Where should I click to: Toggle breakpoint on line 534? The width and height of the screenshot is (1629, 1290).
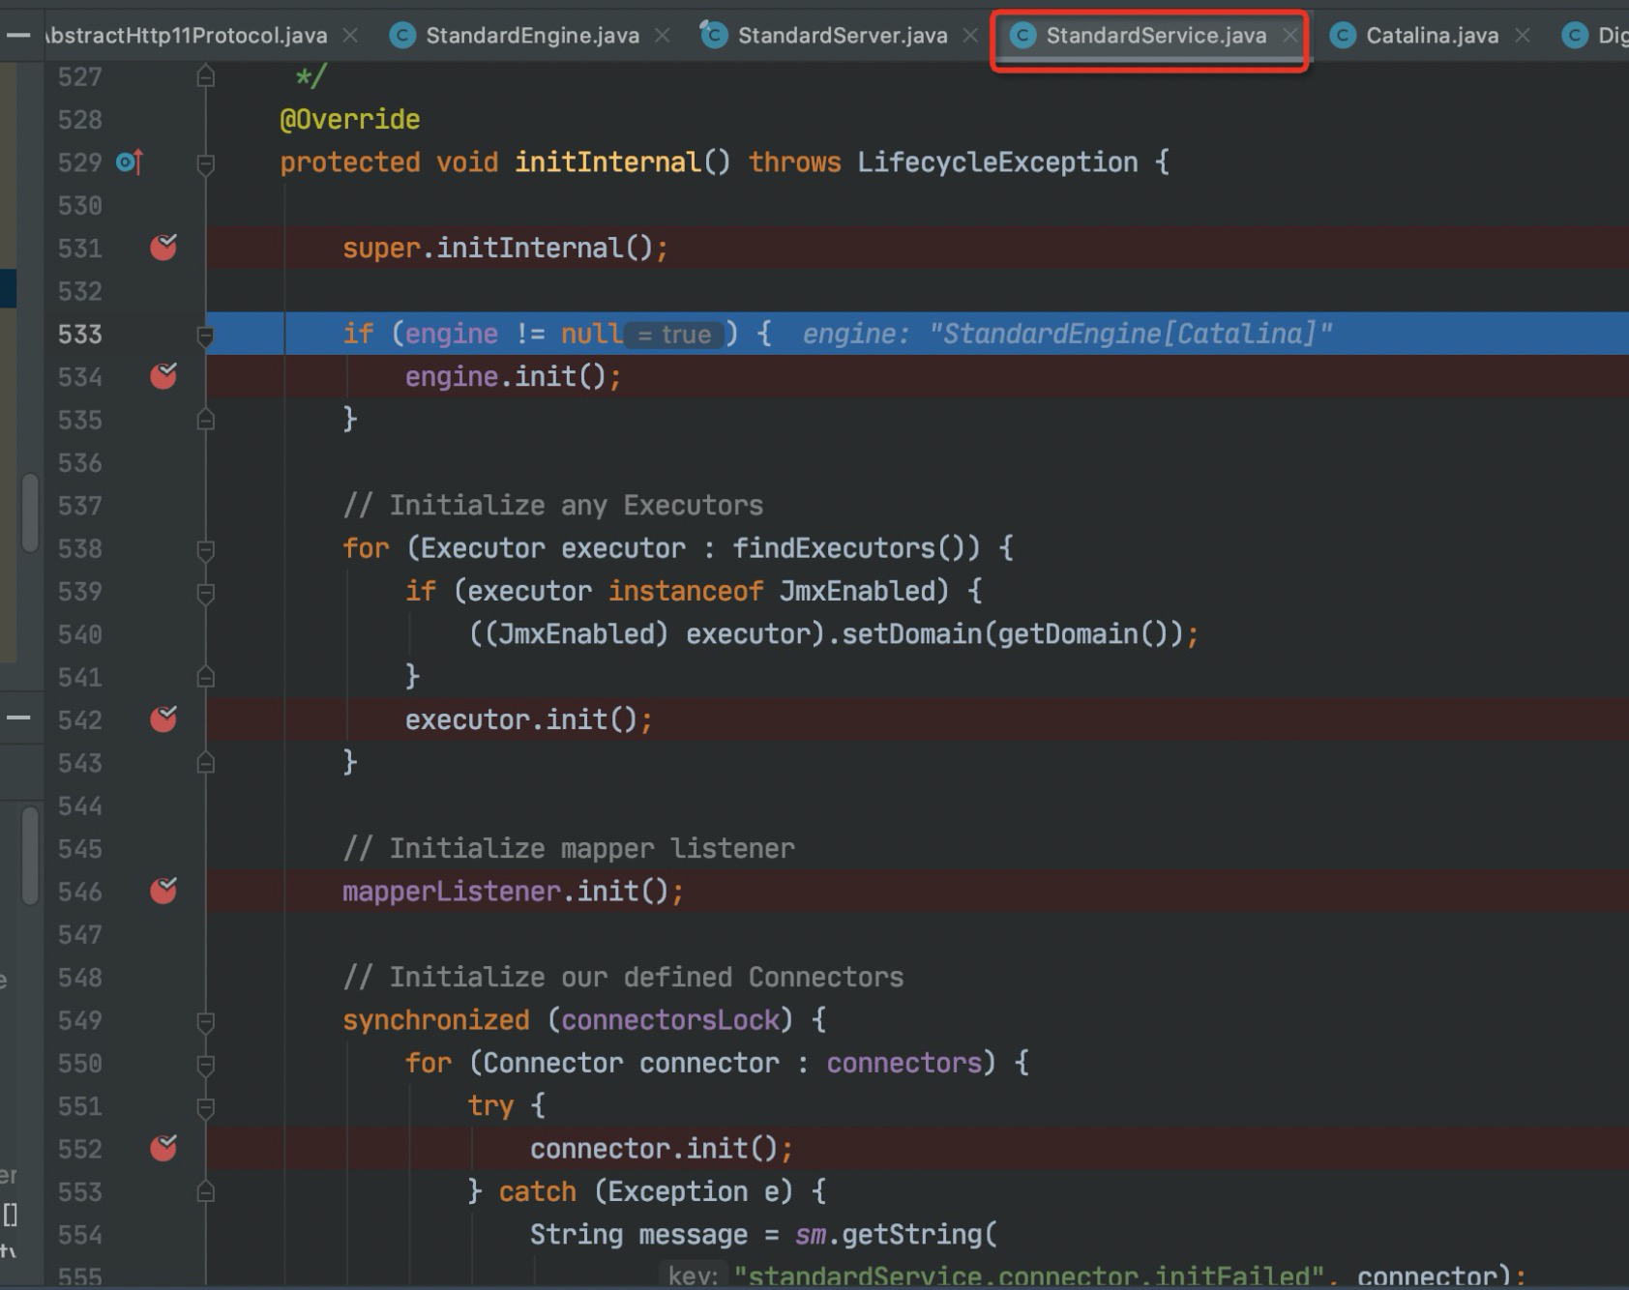163,376
